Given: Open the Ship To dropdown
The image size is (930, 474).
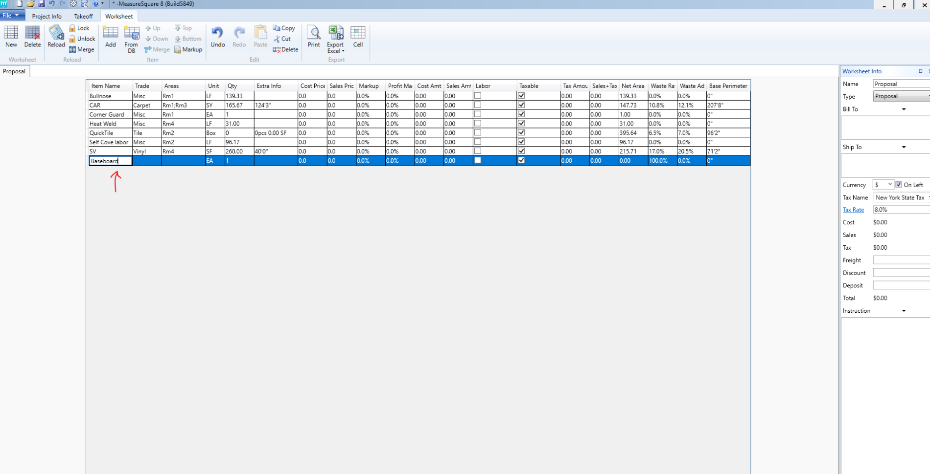Looking at the screenshot, I should (x=904, y=147).
